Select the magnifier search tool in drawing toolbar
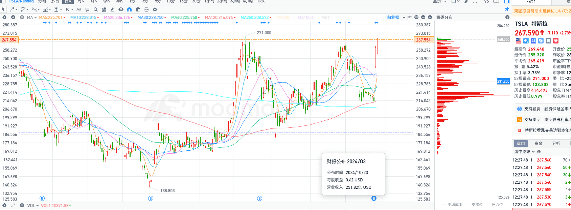The width and height of the screenshot is (571, 210). point(96,9)
